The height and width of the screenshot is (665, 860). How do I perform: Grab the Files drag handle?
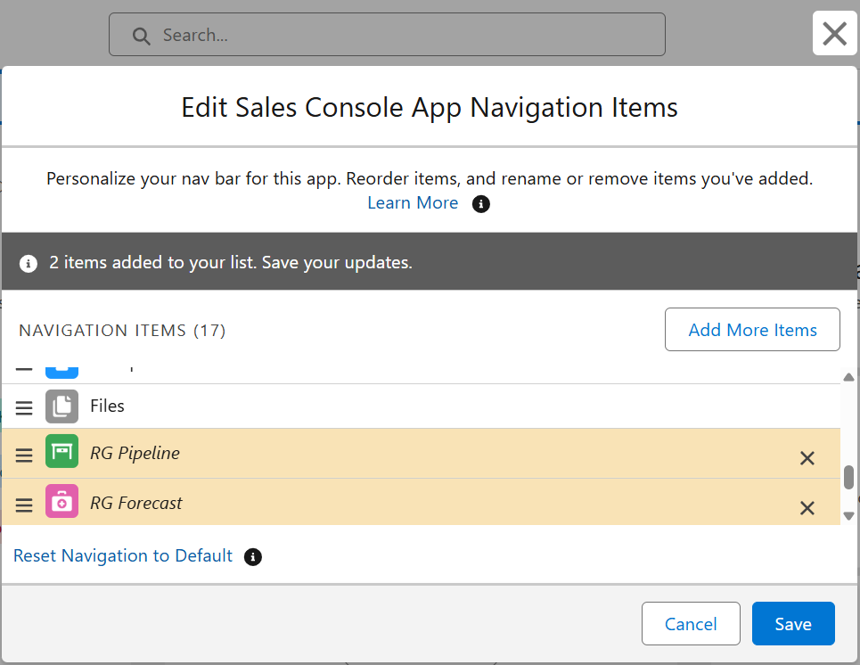pyautogui.click(x=23, y=408)
